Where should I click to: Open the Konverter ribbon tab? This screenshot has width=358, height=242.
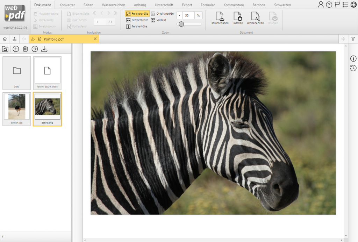(67, 5)
